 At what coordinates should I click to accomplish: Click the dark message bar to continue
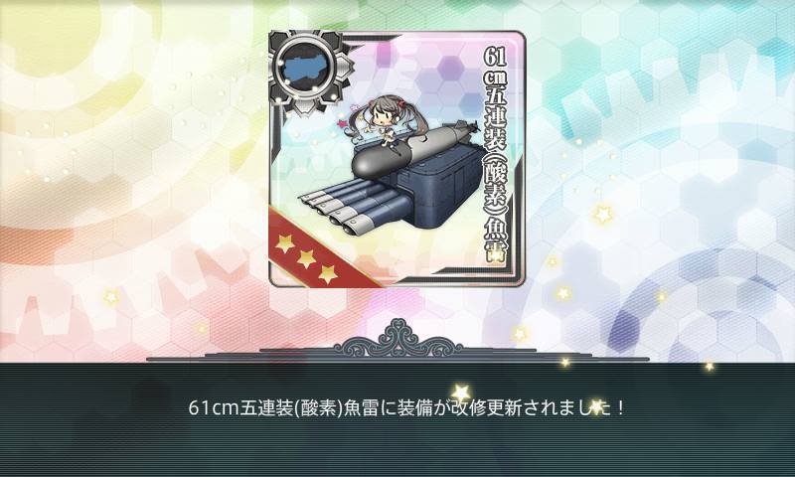click(x=397, y=419)
